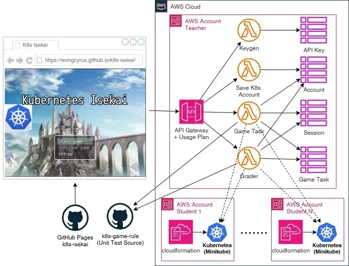Click the browser back arrow button
The height and width of the screenshot is (266, 349).
coord(10,60)
